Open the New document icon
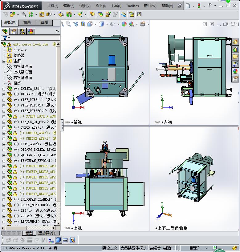 [188, 6]
